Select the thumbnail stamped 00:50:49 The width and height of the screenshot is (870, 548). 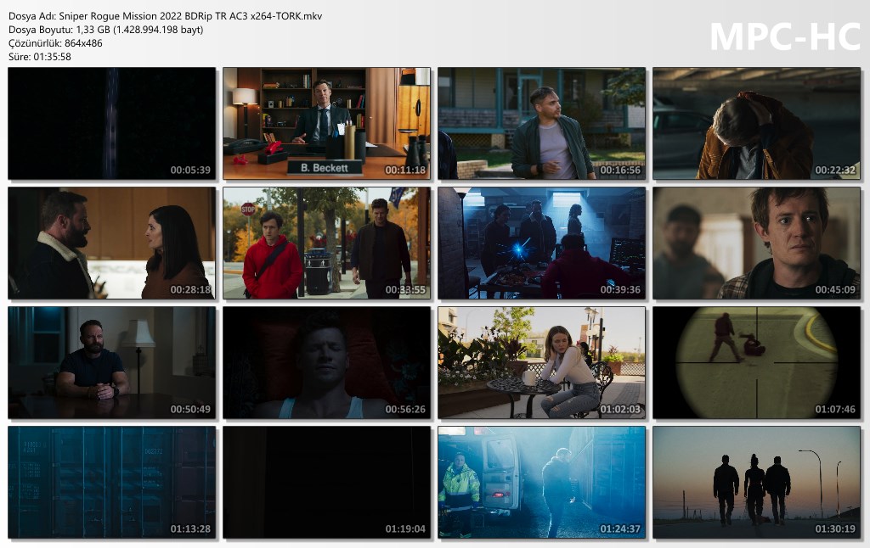tap(111, 363)
